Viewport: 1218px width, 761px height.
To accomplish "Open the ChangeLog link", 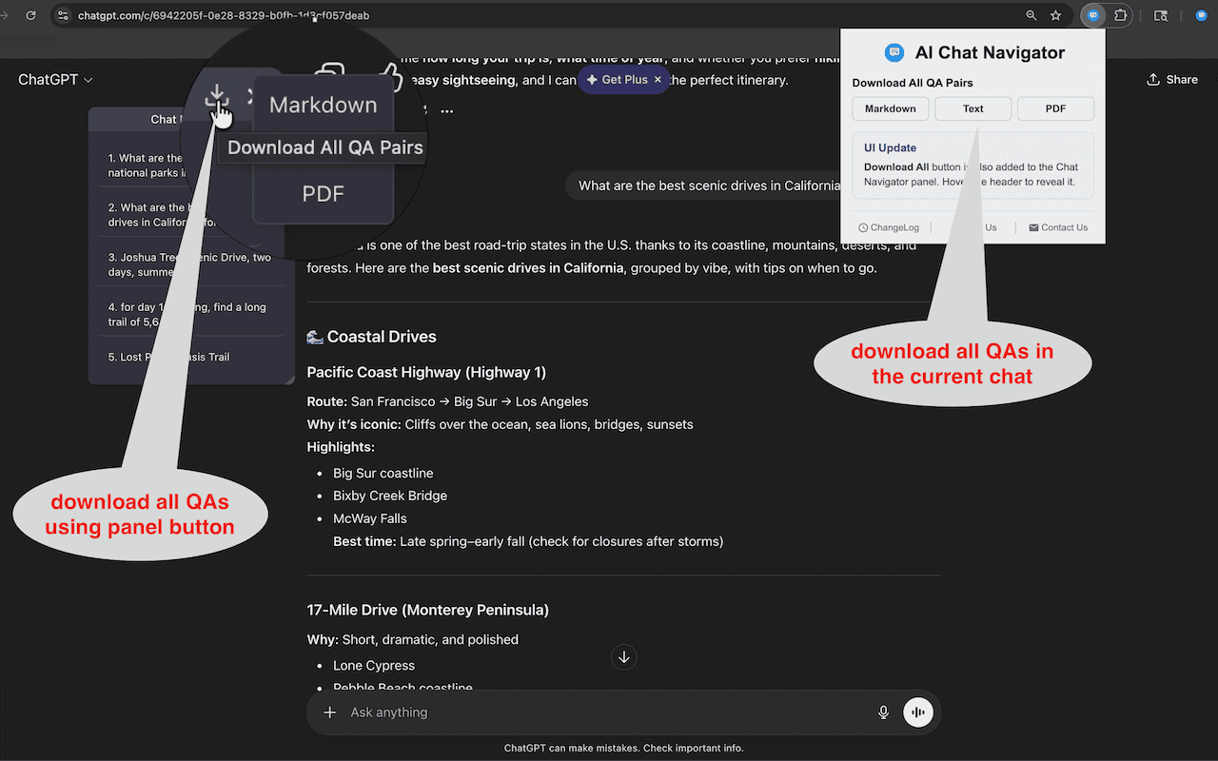I will click(x=889, y=226).
